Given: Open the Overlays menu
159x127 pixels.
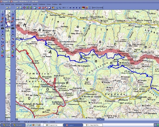Looking at the screenshot, I should click(55, 4).
